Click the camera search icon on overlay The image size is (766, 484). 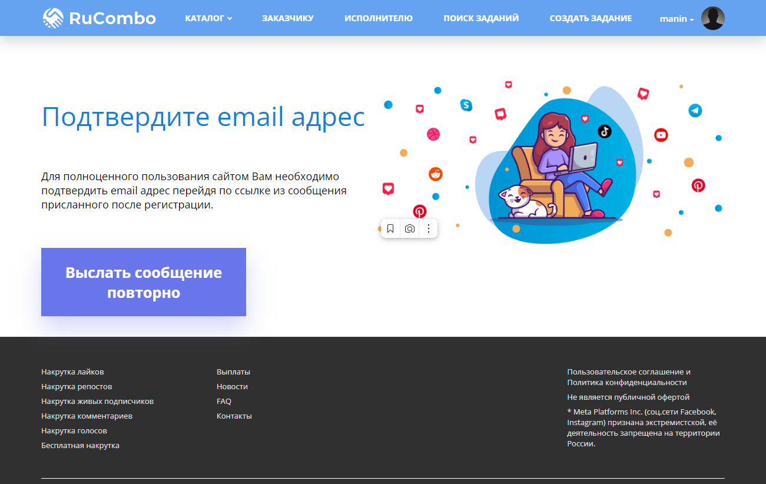410,228
